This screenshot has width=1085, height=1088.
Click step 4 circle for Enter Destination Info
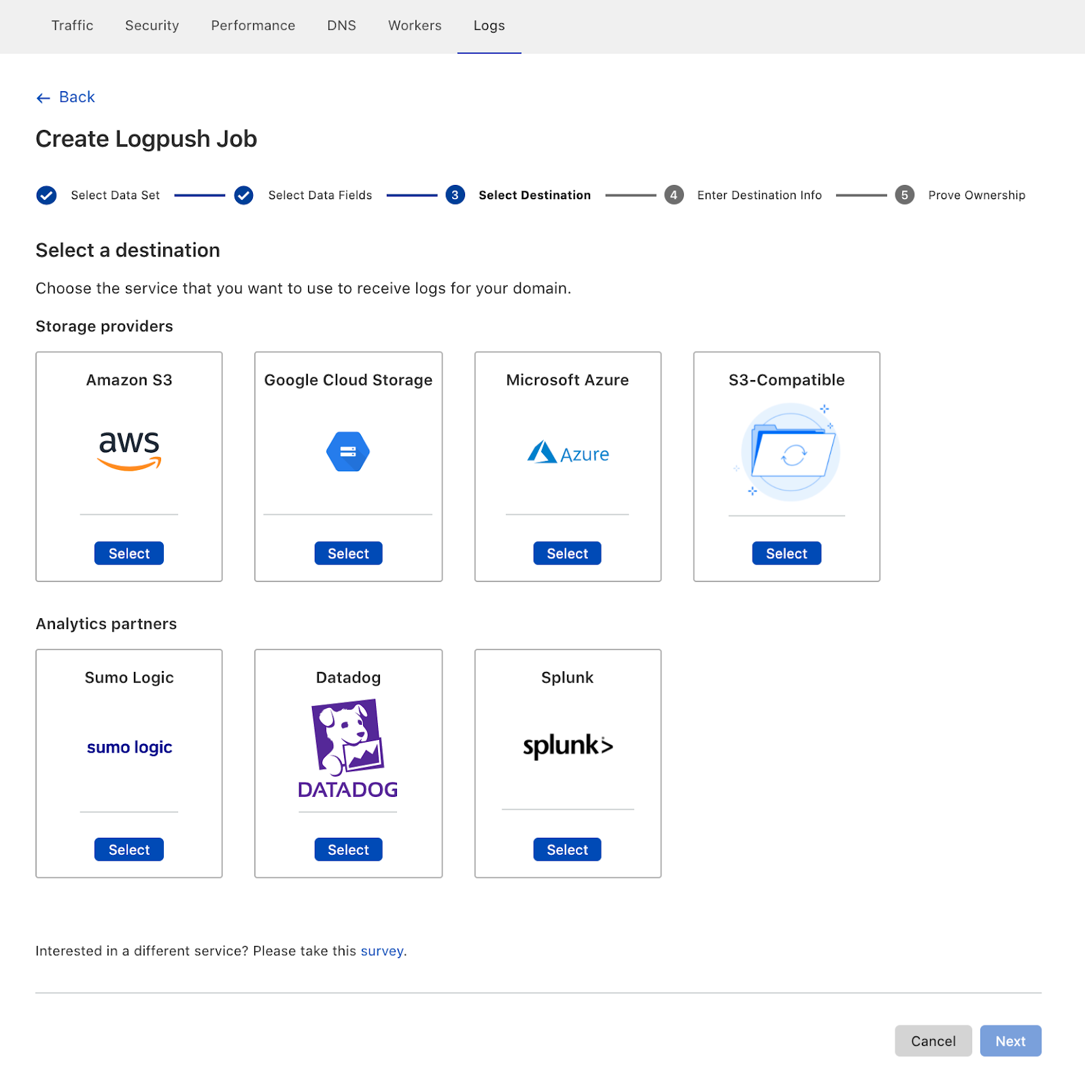[674, 195]
